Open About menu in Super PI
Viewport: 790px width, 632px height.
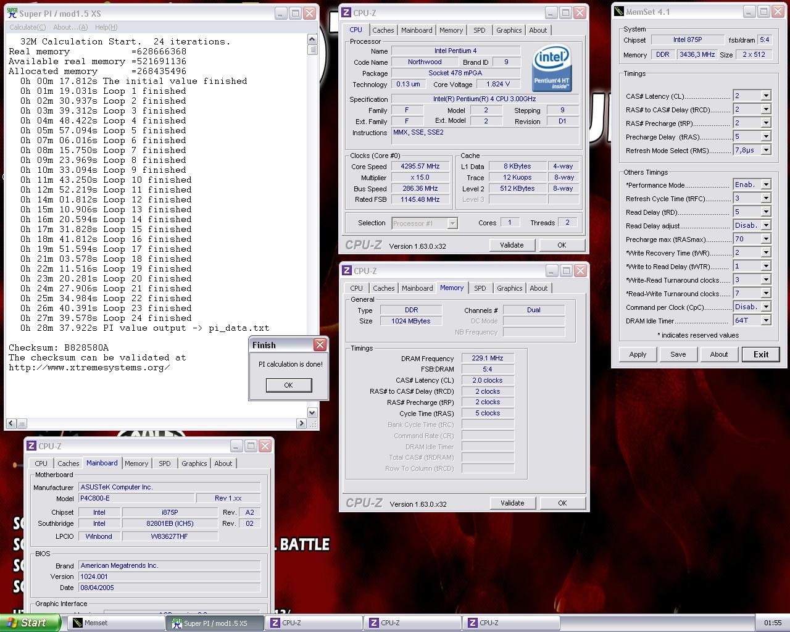click(x=70, y=27)
